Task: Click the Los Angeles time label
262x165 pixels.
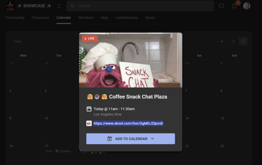Action: coord(107,114)
